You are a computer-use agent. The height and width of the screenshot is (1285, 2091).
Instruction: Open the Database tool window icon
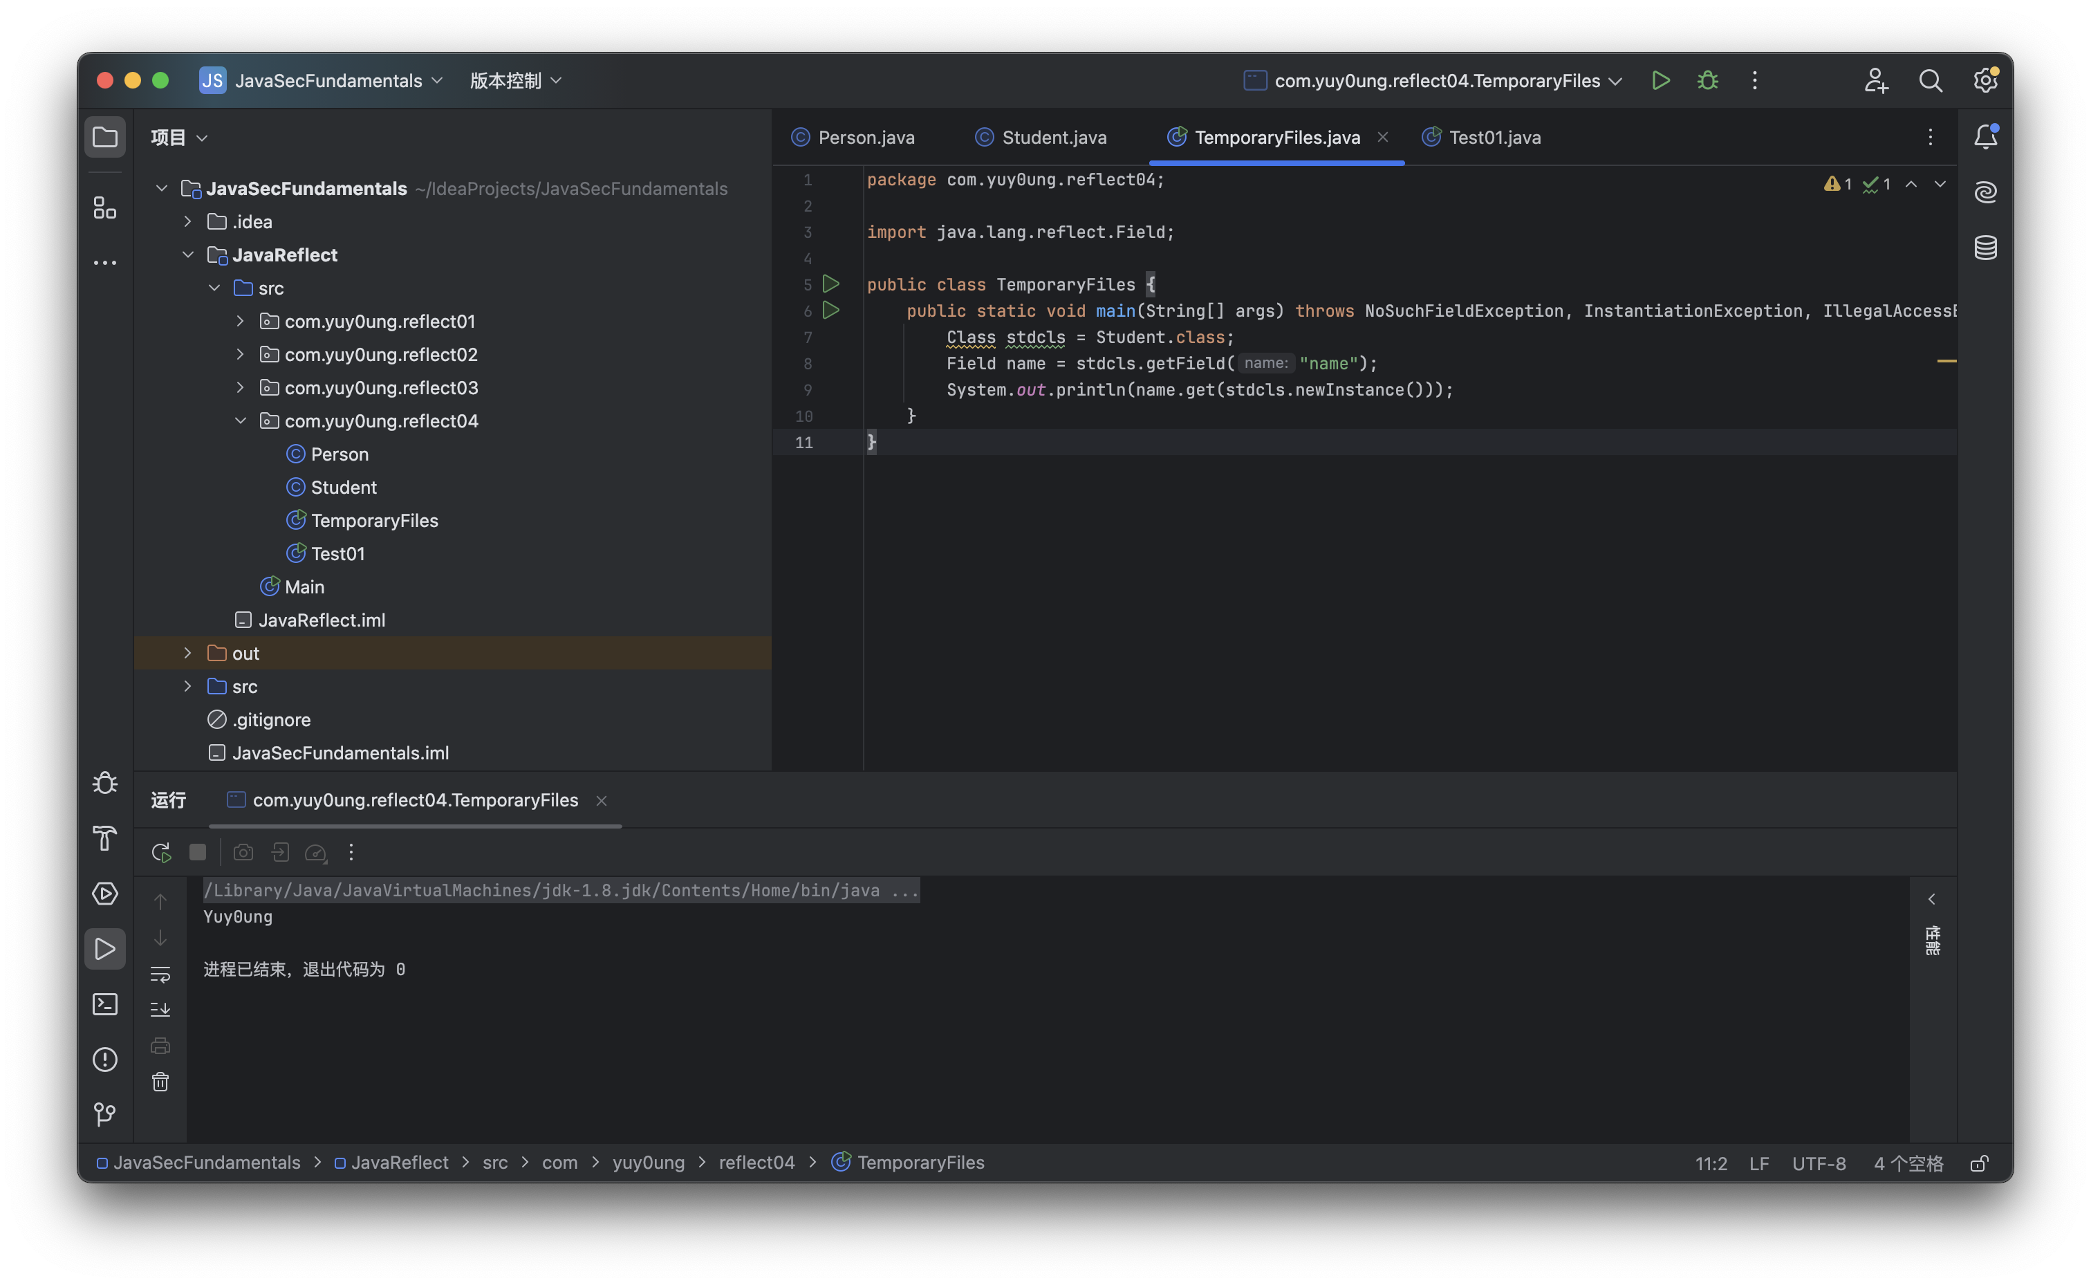[x=1985, y=248]
